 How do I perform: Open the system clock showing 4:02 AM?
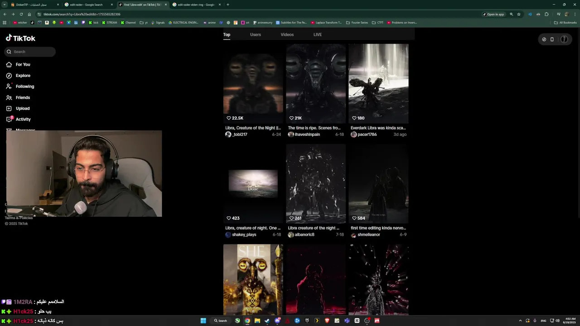point(569,321)
